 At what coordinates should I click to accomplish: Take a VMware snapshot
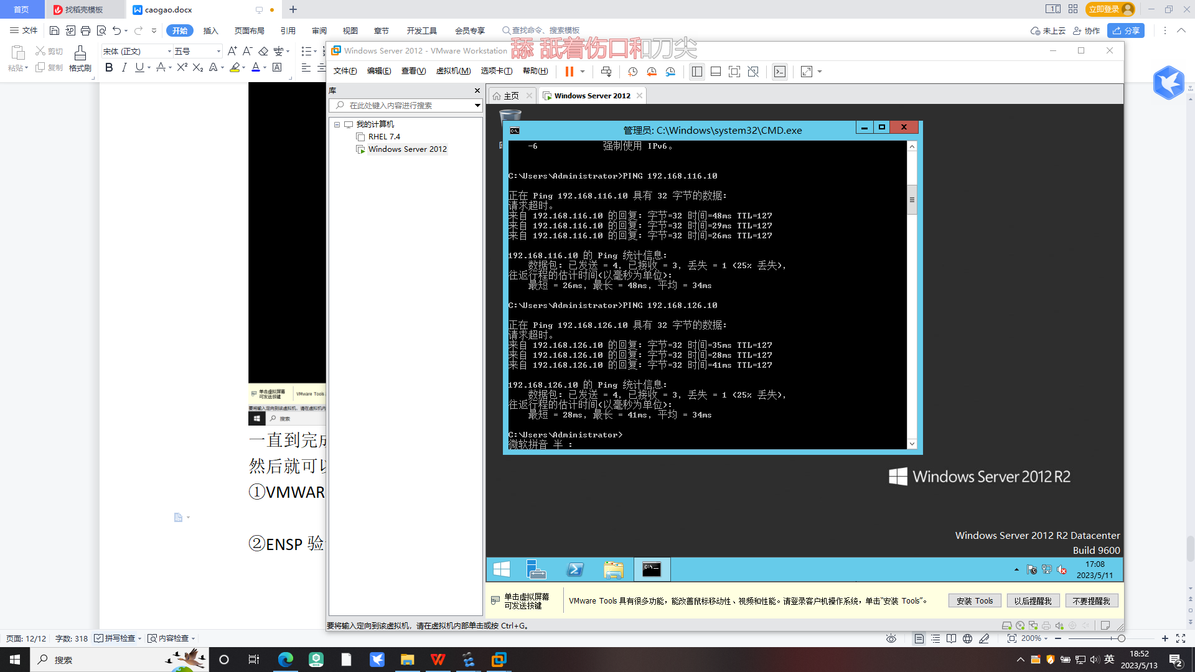[632, 72]
